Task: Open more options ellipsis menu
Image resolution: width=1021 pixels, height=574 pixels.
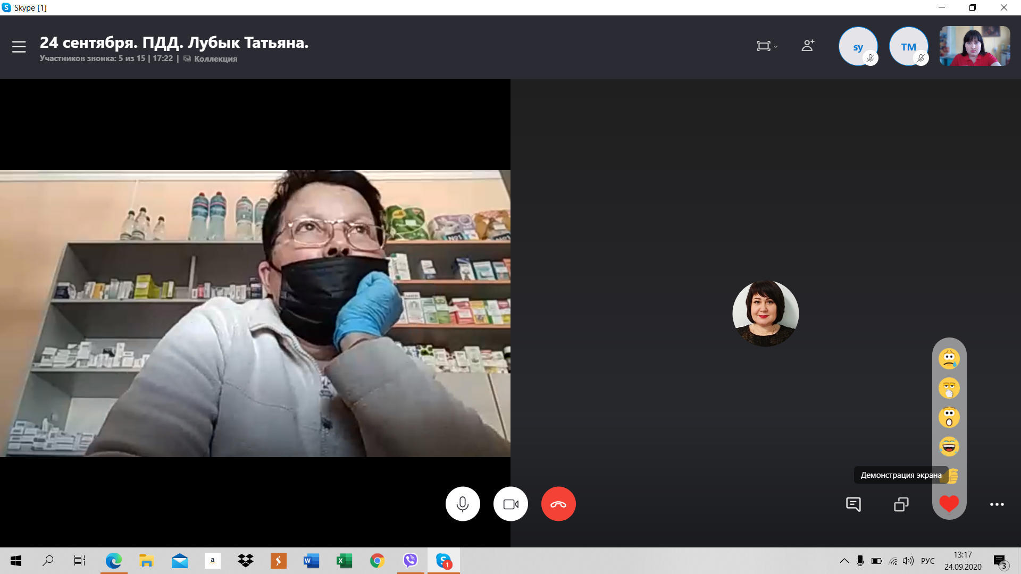Action: 997,504
